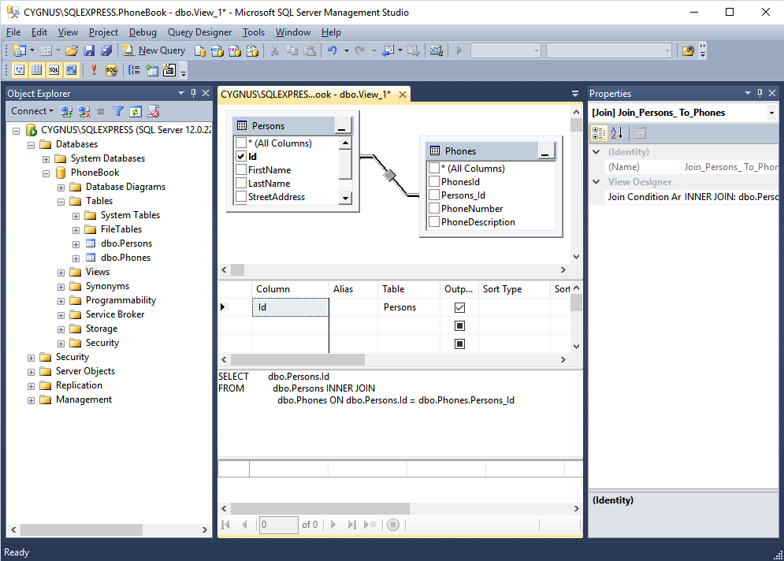Undo the last action with the blue arrow

333,50
